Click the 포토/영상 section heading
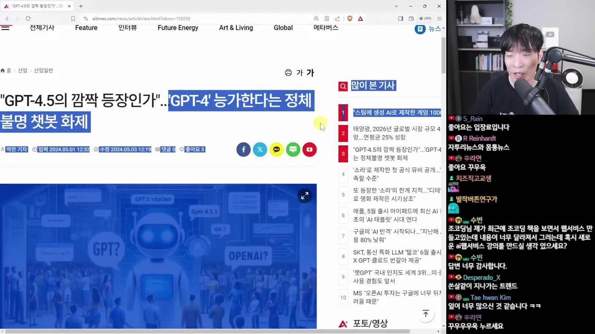 (x=370, y=323)
